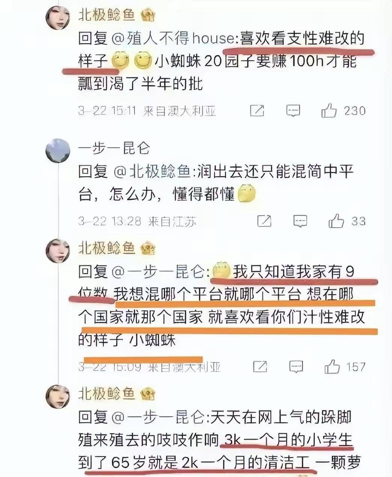
Task: Open replies on the 157-like comment
Action: 296,367
